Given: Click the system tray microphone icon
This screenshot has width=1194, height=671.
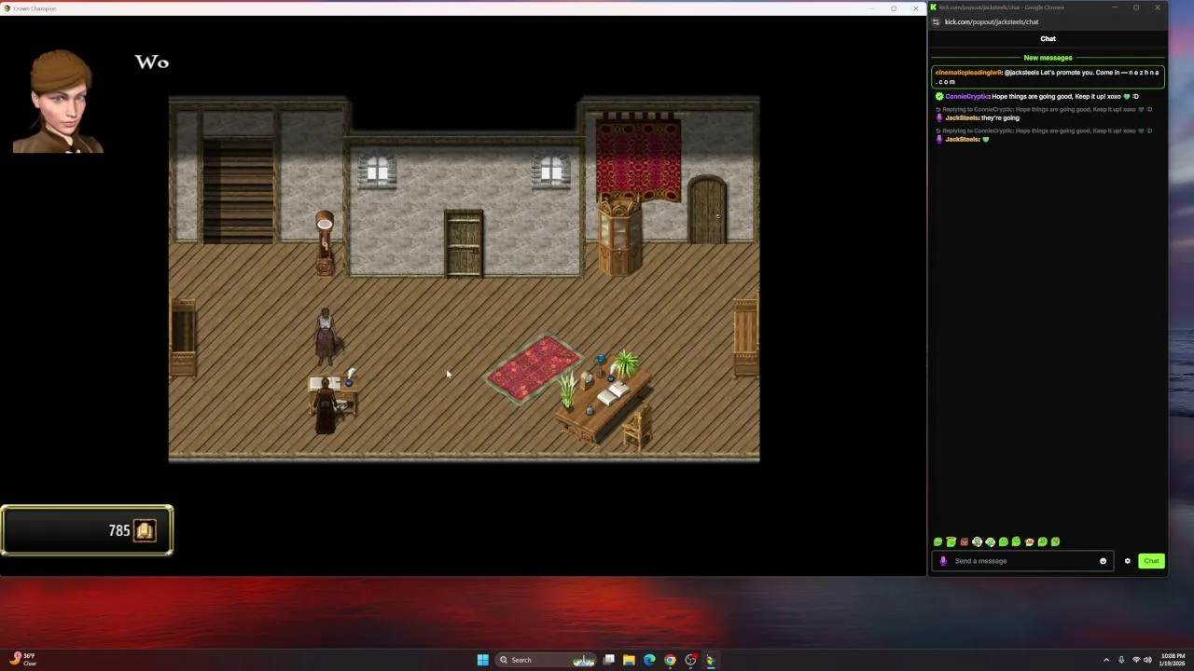Looking at the screenshot, I should 1121,660.
